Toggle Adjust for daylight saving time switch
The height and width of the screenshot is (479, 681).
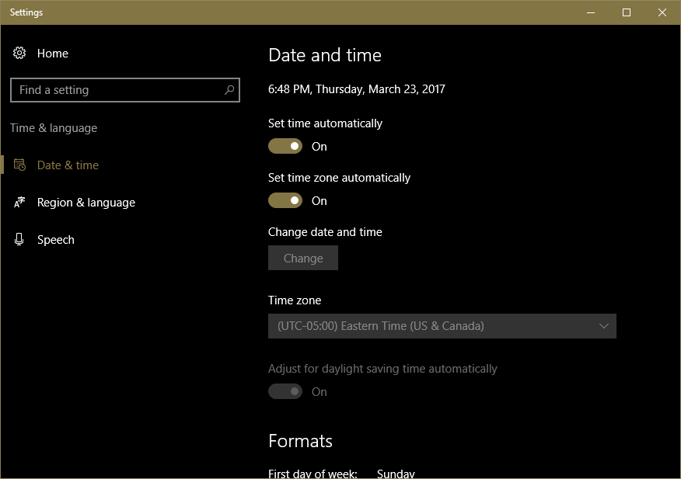[285, 392]
